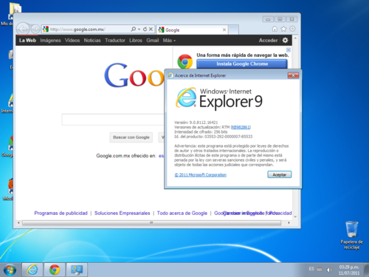Click the horizontal scrollbar track
The height and width of the screenshot is (277, 369).
pyautogui.click(x=151, y=222)
